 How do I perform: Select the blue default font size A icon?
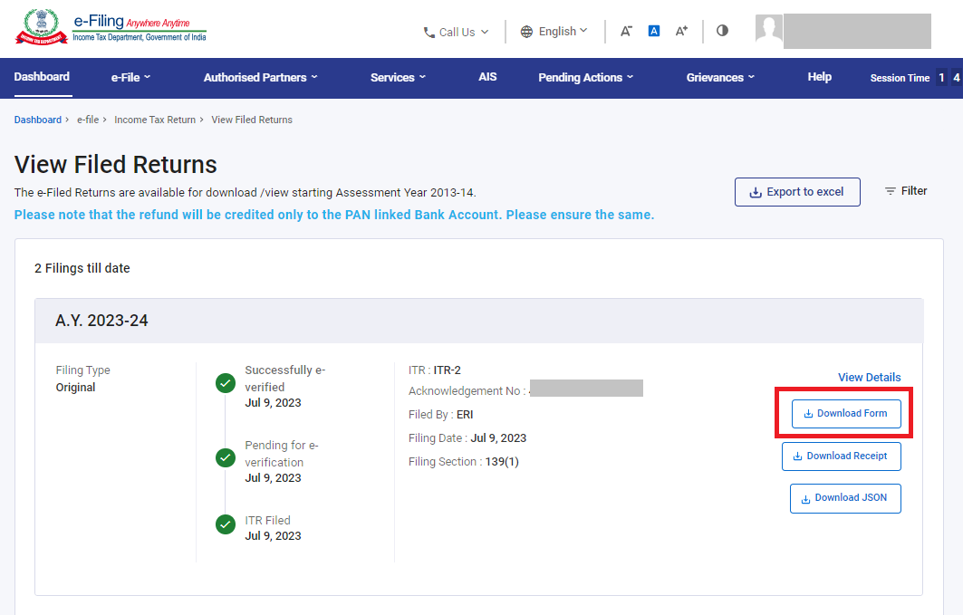tap(653, 30)
